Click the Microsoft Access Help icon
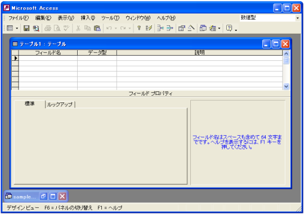 [x=229, y=28]
